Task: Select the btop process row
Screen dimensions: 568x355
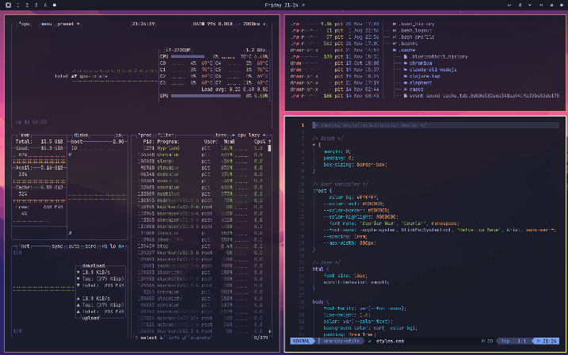Action: (201, 246)
